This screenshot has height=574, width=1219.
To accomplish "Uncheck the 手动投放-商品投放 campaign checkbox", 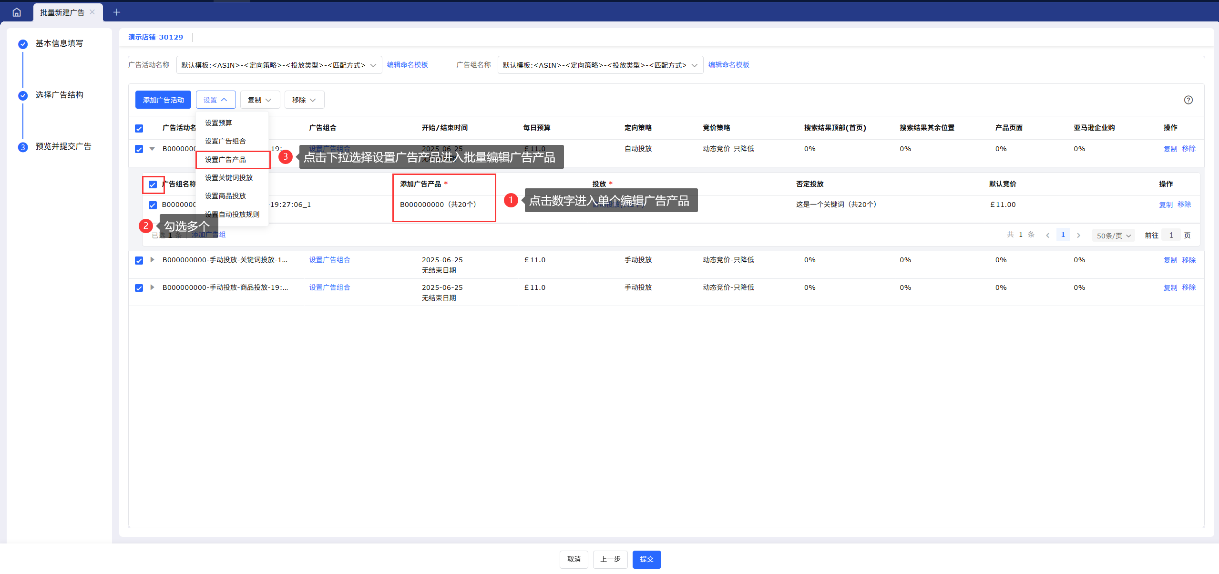I will pos(139,288).
